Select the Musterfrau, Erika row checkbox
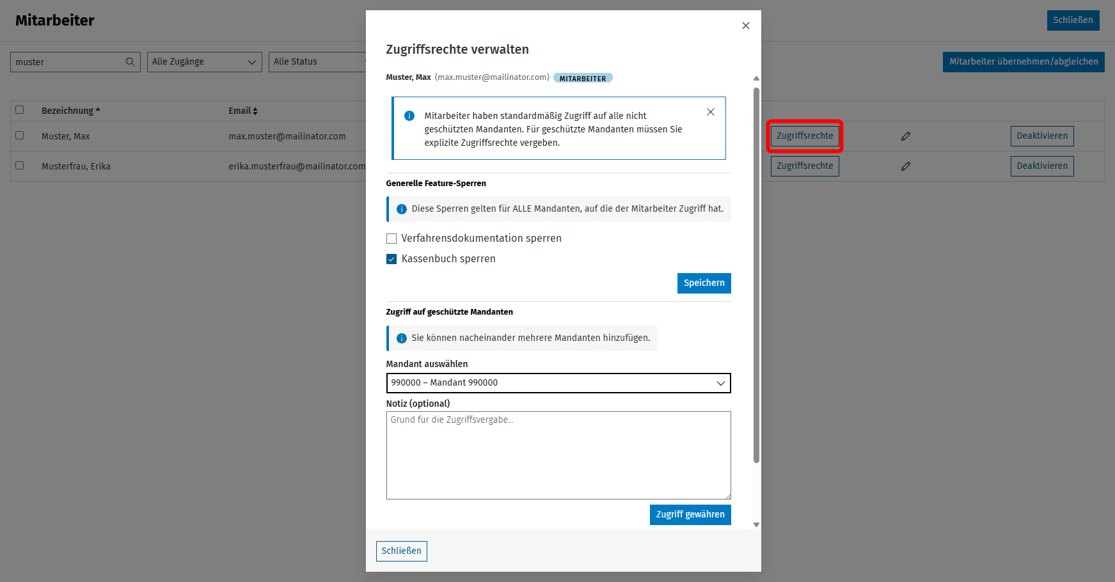The height and width of the screenshot is (582, 1115). click(20, 166)
